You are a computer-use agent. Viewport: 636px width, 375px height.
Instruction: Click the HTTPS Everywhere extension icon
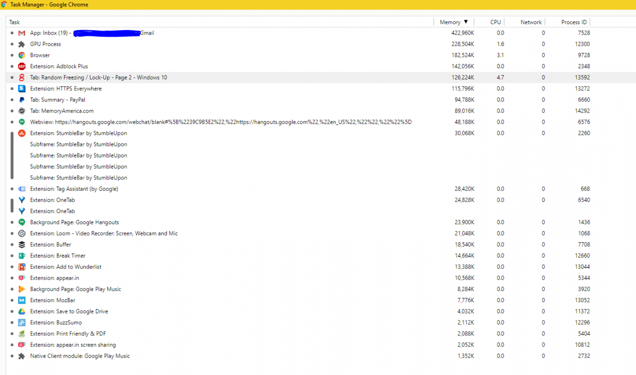pyautogui.click(x=22, y=89)
